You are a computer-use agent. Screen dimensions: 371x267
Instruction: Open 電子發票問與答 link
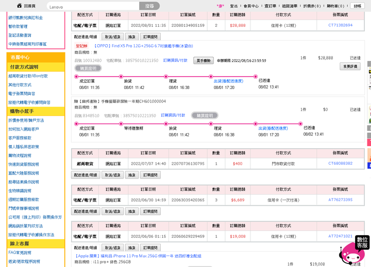click(x=22, y=94)
